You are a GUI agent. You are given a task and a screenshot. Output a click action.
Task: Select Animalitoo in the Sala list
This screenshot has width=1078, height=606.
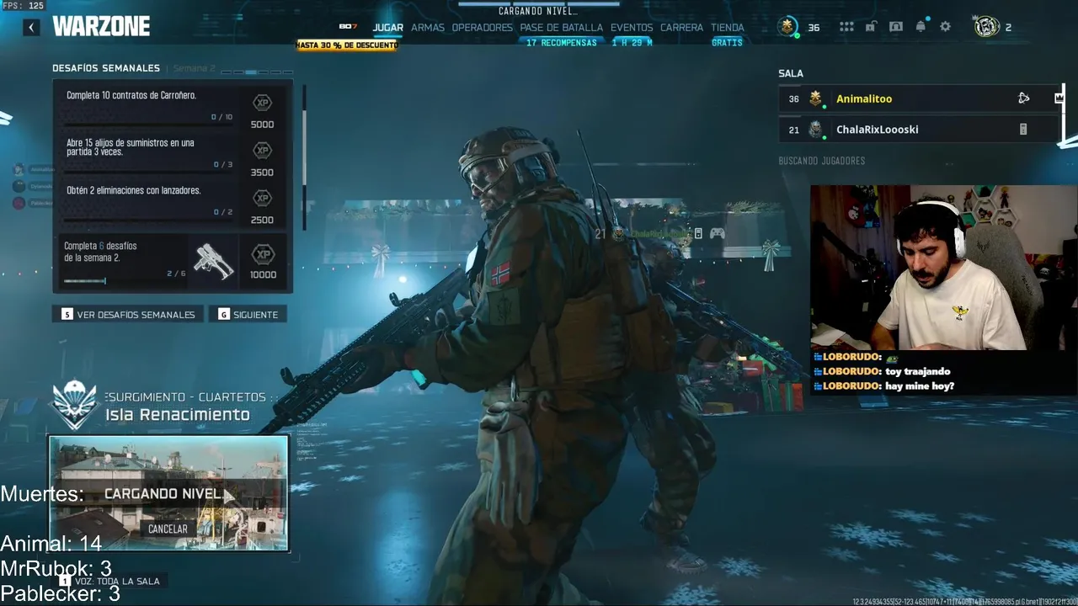click(x=918, y=98)
